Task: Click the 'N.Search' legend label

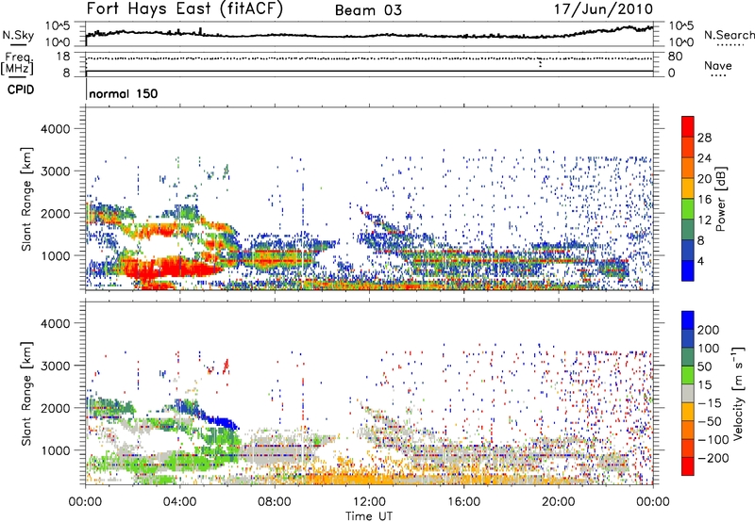Action: tap(729, 35)
